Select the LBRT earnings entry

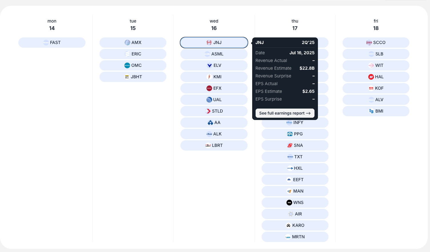pos(214,145)
